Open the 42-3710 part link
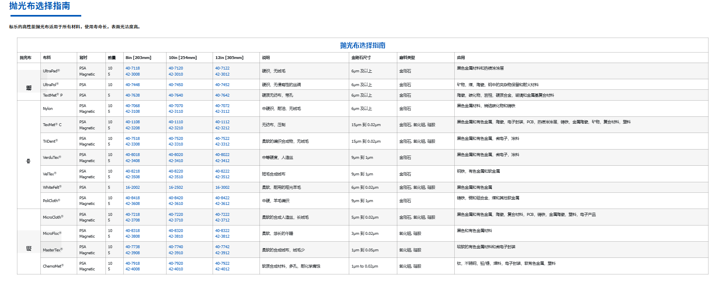The width and height of the screenshot is (717, 291). [176, 220]
